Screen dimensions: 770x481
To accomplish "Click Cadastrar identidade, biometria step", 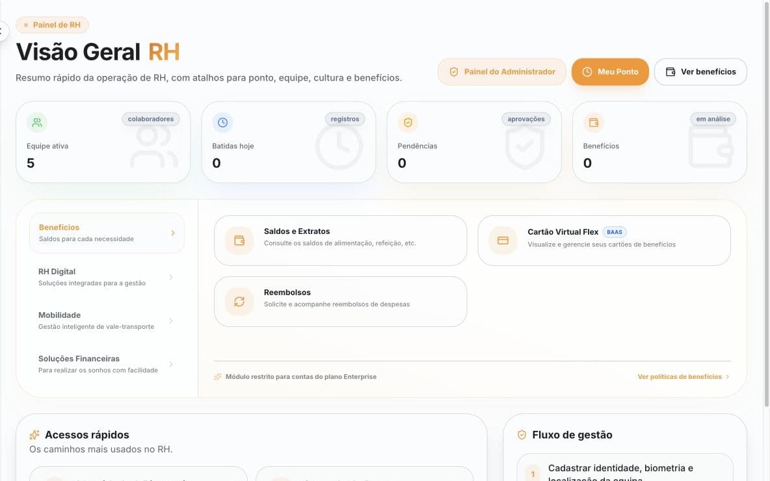I will (x=625, y=468).
